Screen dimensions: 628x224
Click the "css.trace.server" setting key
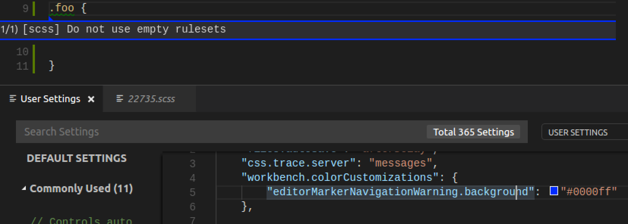coord(298,163)
